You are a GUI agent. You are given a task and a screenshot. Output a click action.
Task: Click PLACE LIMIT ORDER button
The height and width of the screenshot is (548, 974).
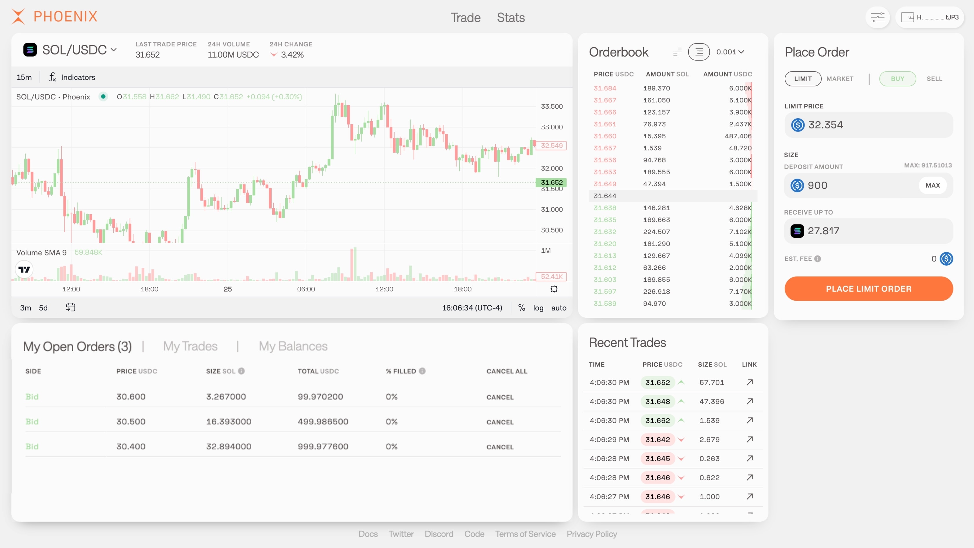coord(868,288)
